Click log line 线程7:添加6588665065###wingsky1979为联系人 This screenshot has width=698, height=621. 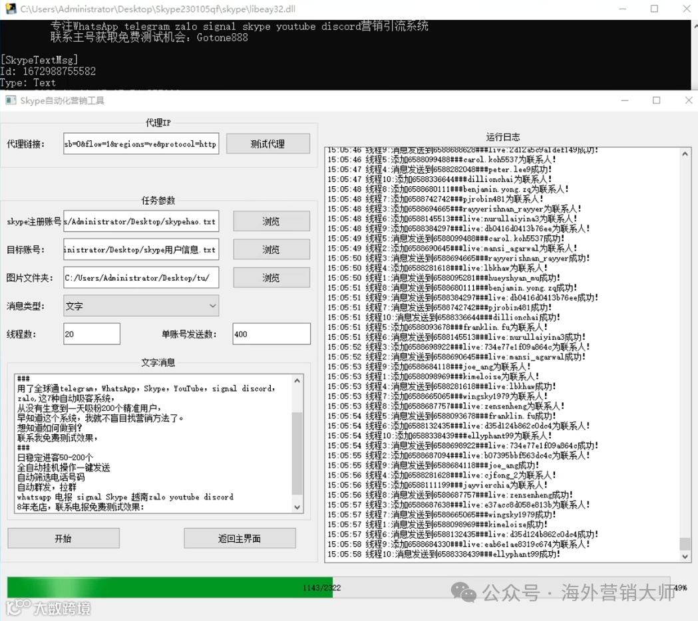click(x=437, y=396)
